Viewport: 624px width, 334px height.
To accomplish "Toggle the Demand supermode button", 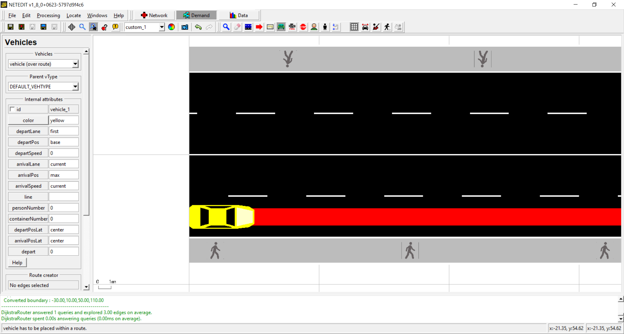I will [x=196, y=15].
